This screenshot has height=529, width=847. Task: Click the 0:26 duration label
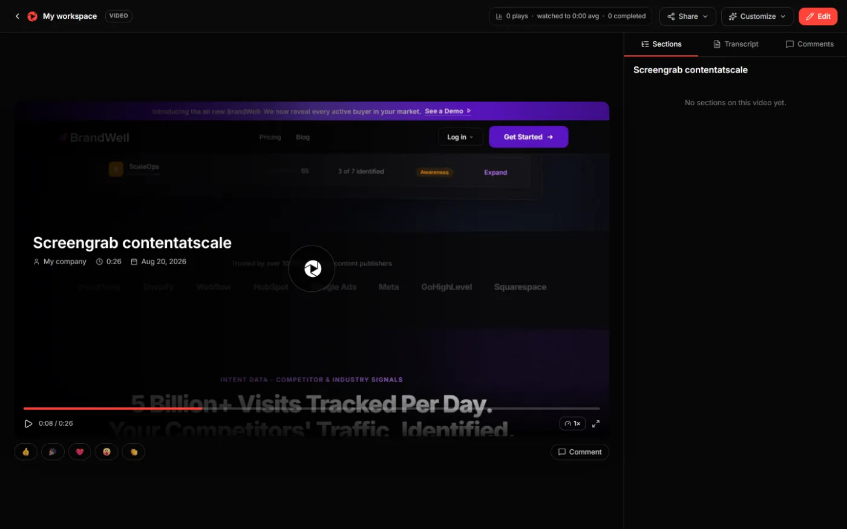109,262
